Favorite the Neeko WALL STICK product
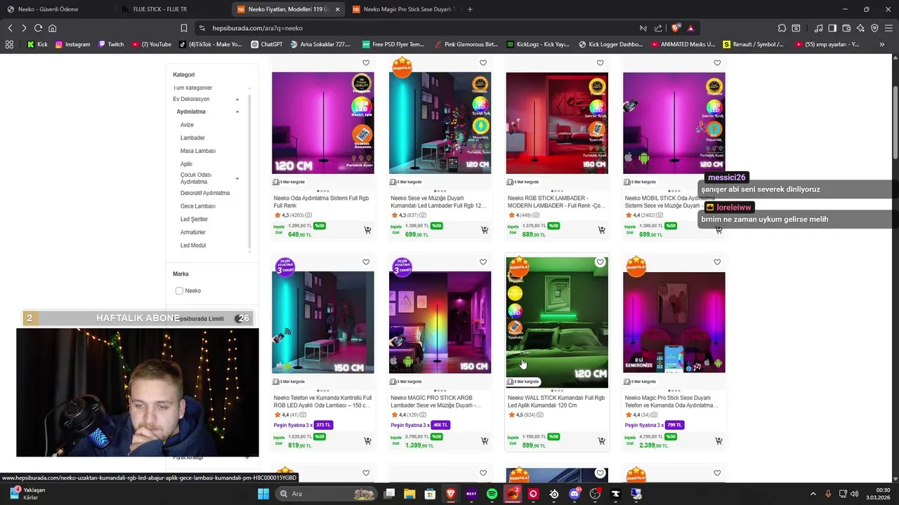This screenshot has height=505, width=899. [x=600, y=262]
